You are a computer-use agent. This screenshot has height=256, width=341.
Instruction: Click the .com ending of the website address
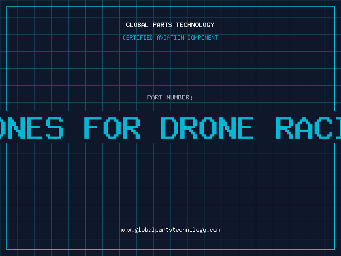click(x=213, y=230)
